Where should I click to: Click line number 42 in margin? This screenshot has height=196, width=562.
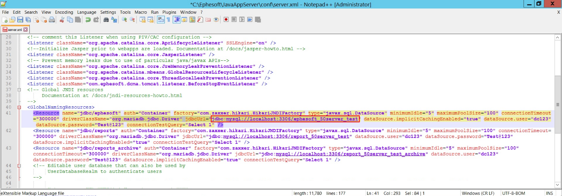[x=8, y=131]
